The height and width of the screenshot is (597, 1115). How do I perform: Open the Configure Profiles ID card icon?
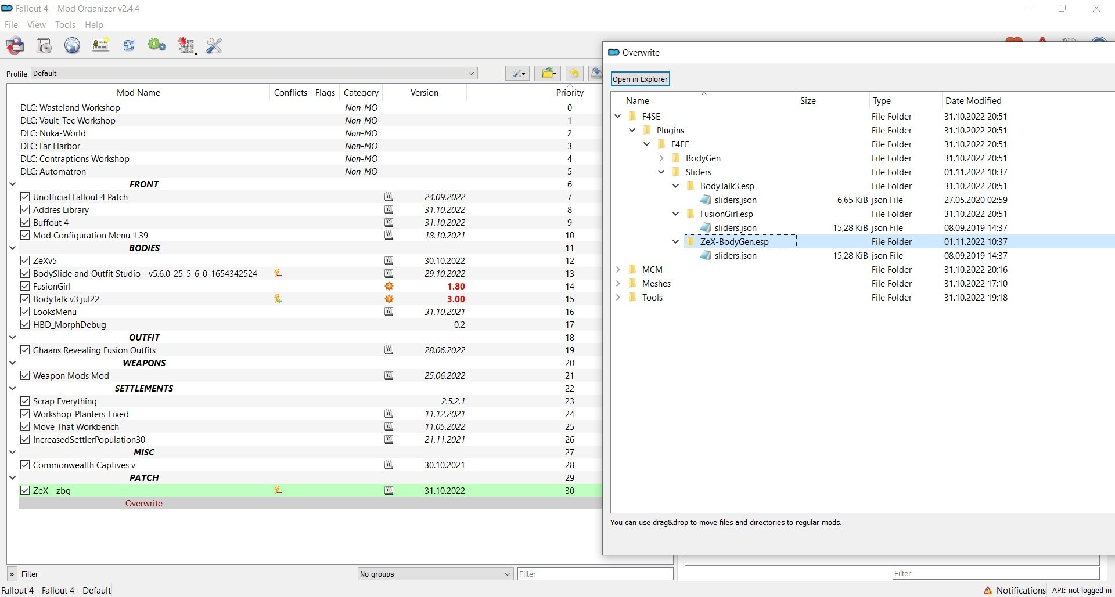point(100,45)
